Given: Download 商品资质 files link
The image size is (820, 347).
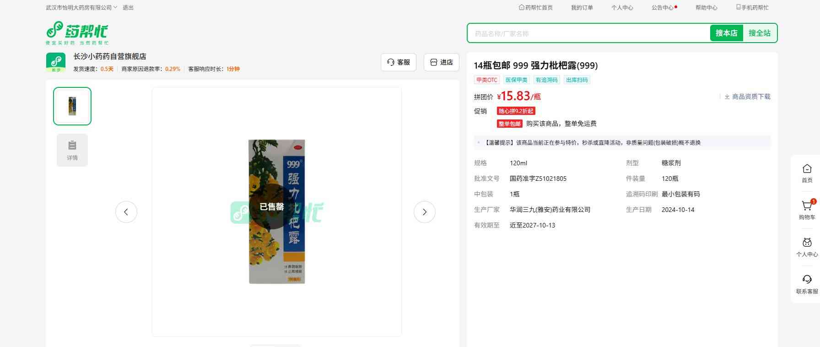Looking at the screenshot, I should click(x=747, y=97).
